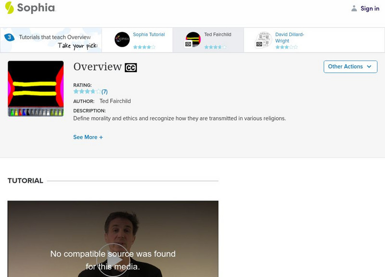Click the star rating under David Dillard-Wright
Image resolution: width=385 pixels, height=277 pixels.
[x=286, y=47]
